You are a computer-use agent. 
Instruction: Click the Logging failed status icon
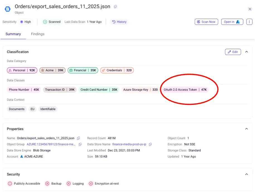[69, 184]
